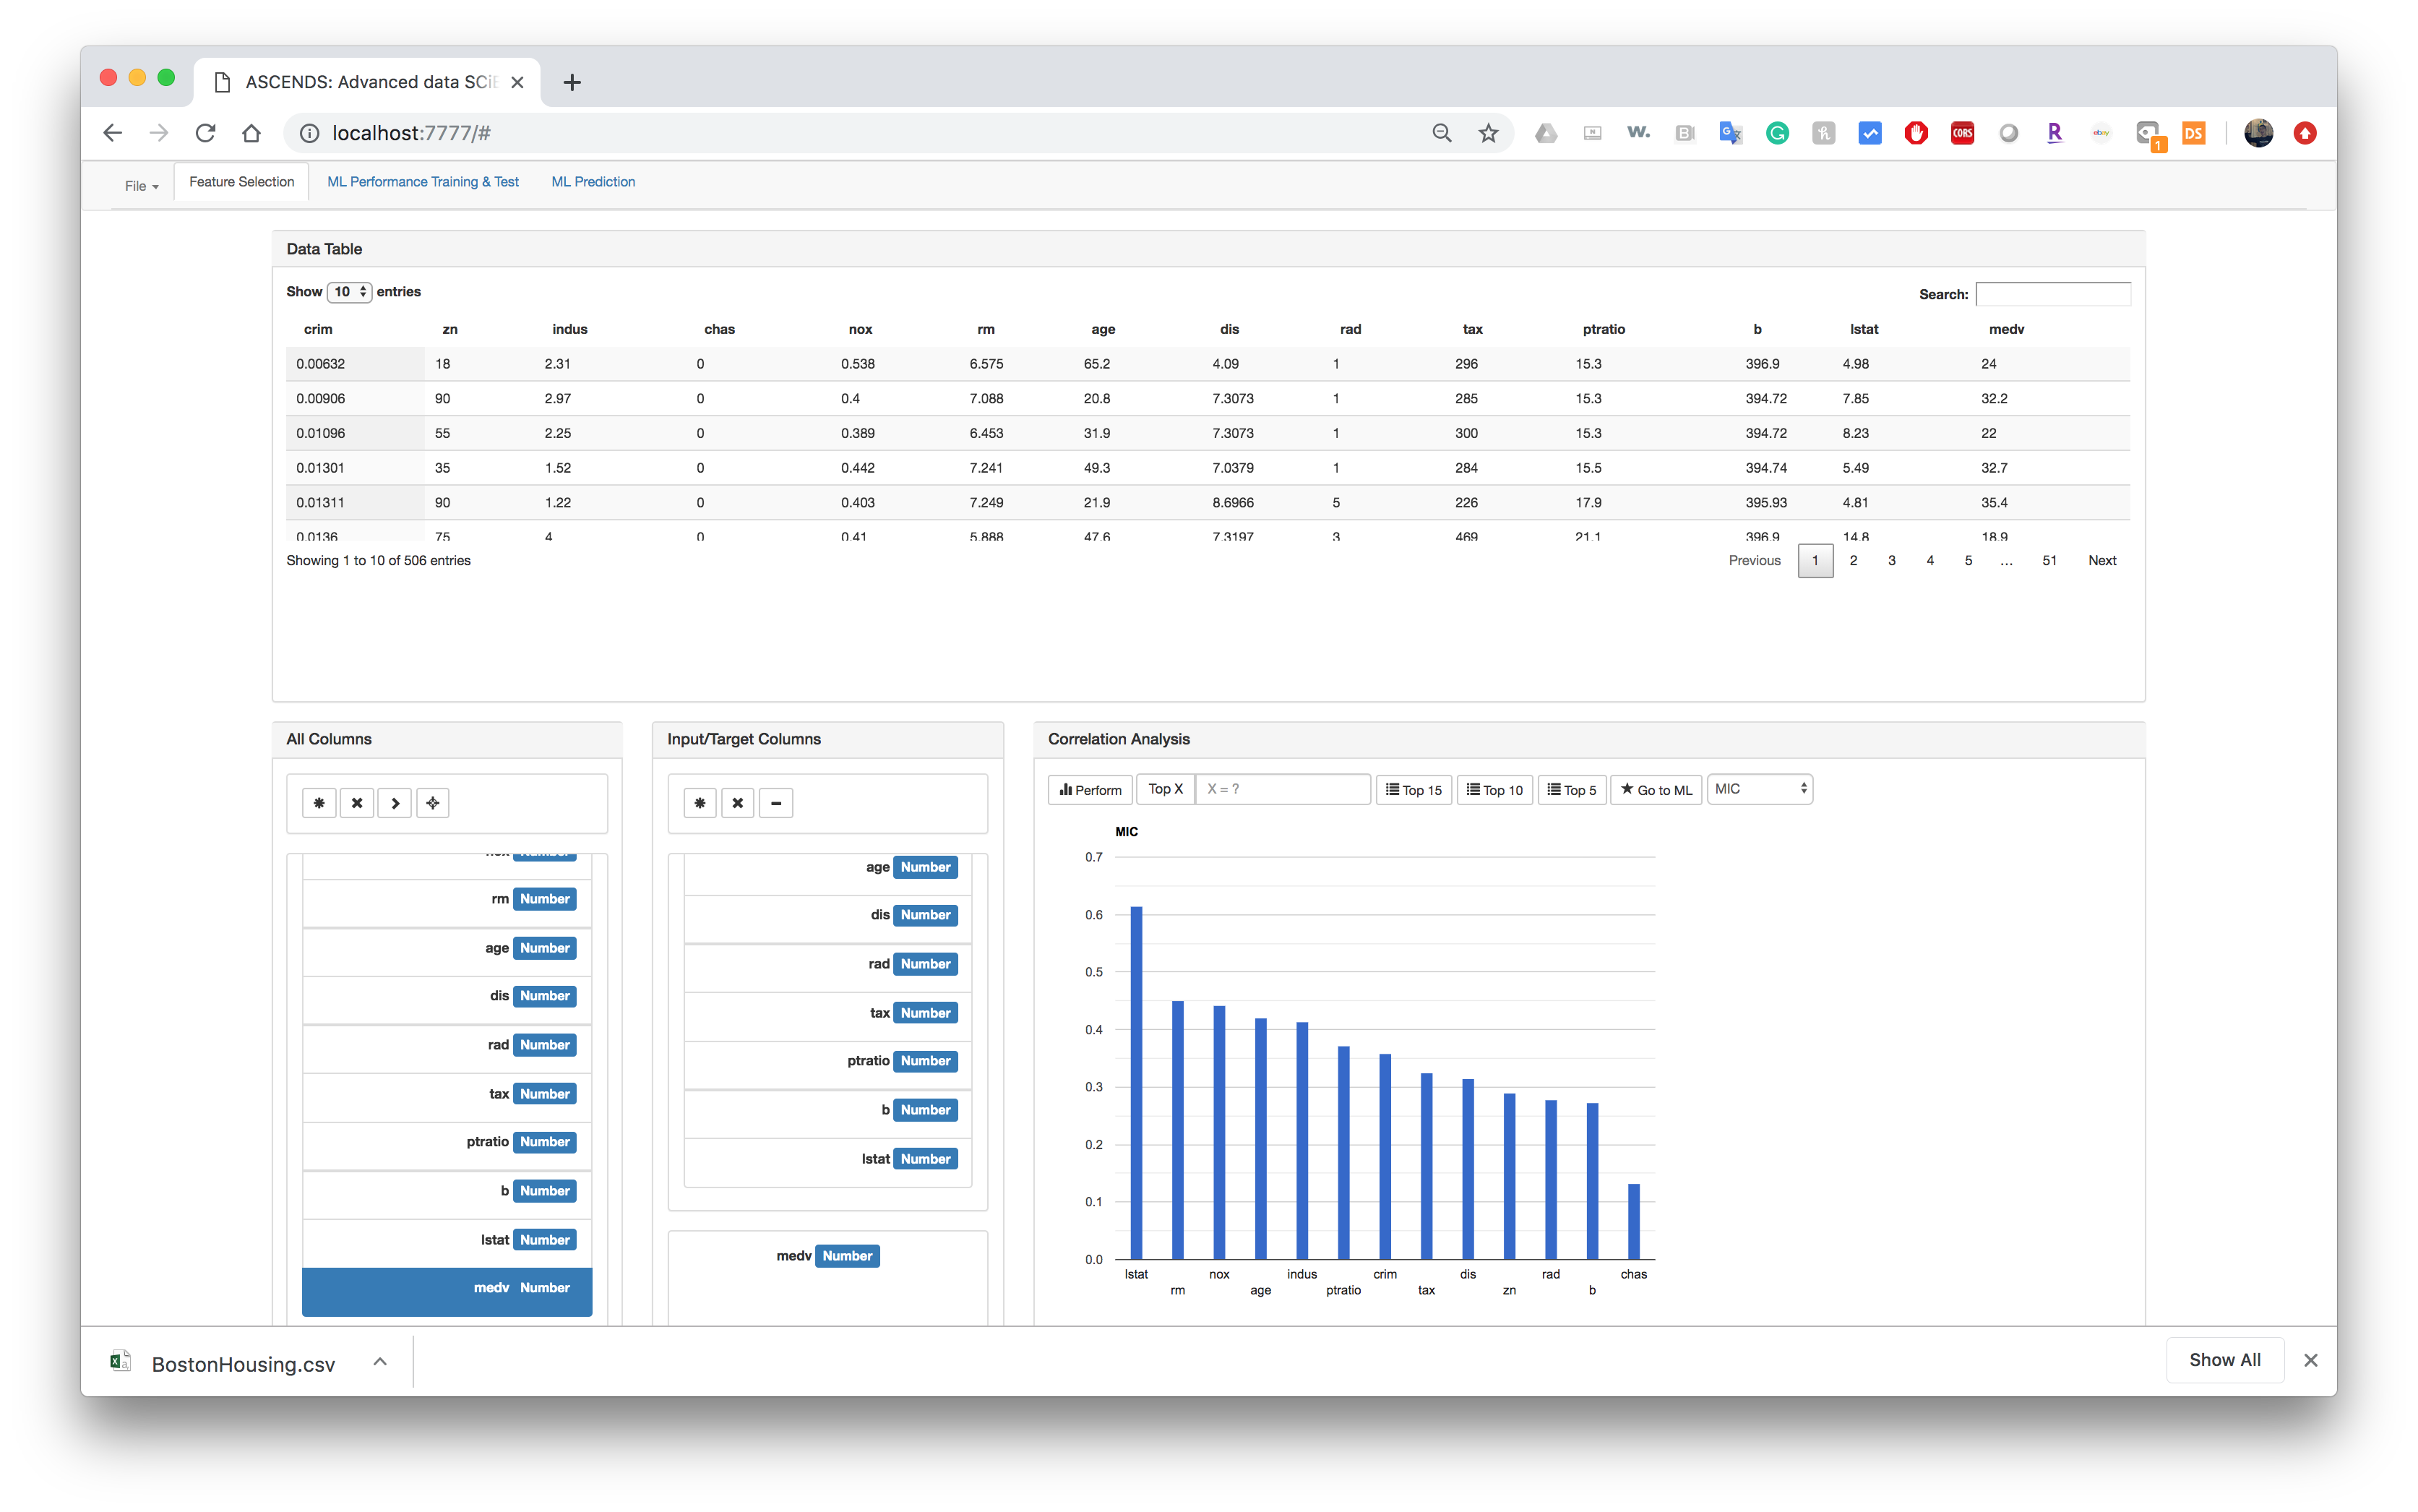This screenshot has height=1512, width=2418.
Task: Bookmark page with the star icon
Action: pyautogui.click(x=1489, y=133)
